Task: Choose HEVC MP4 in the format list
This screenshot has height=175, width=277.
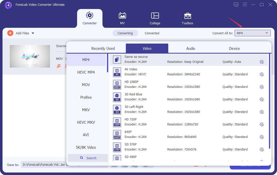Action: (x=86, y=72)
